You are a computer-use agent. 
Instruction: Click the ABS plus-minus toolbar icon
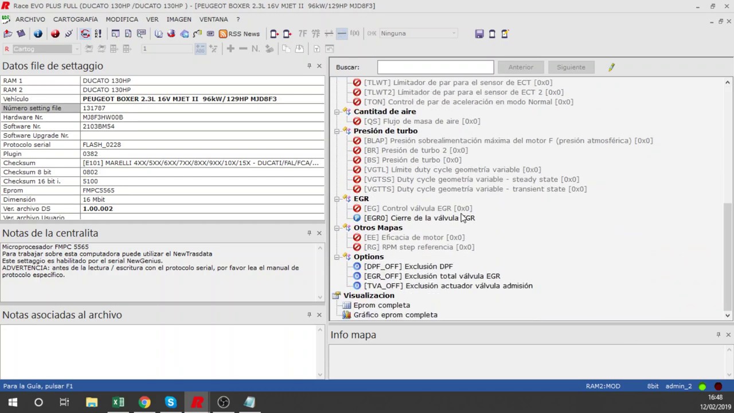click(x=200, y=49)
